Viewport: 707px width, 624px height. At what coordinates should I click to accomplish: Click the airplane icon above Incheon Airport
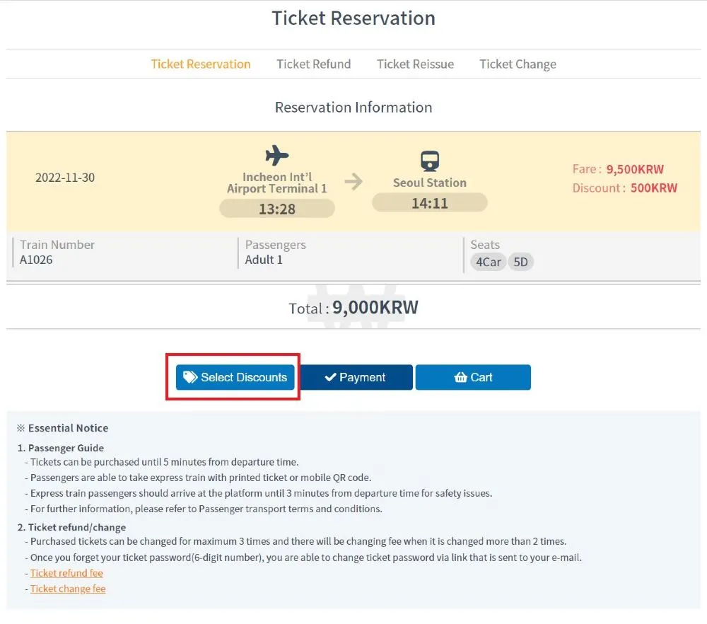coord(277,155)
